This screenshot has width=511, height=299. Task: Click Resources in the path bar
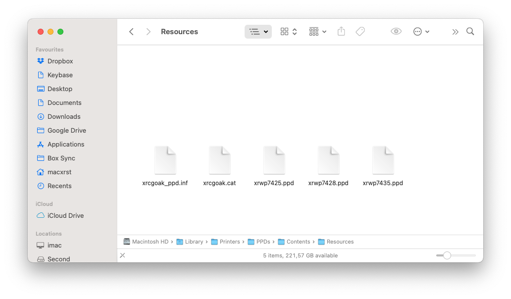pyautogui.click(x=336, y=242)
